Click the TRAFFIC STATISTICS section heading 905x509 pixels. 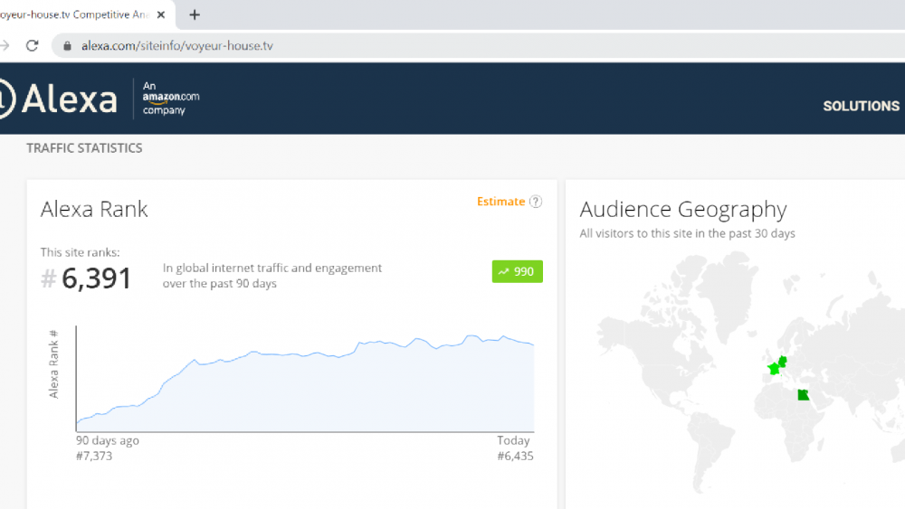coord(84,148)
